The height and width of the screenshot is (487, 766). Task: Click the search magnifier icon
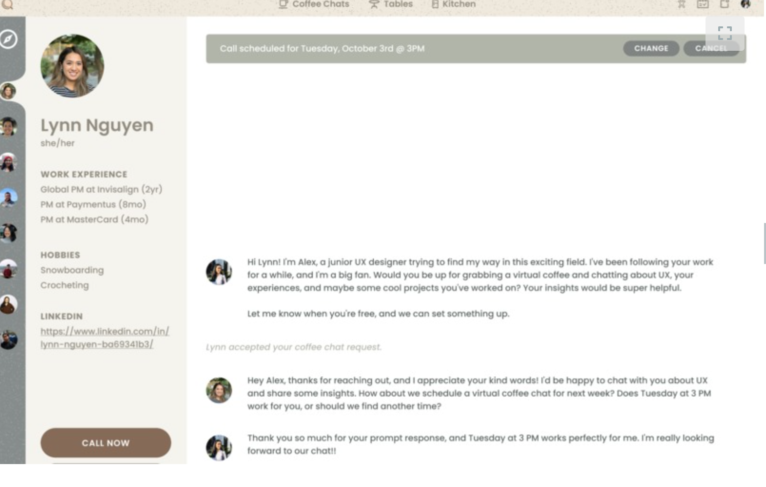[x=7, y=4]
